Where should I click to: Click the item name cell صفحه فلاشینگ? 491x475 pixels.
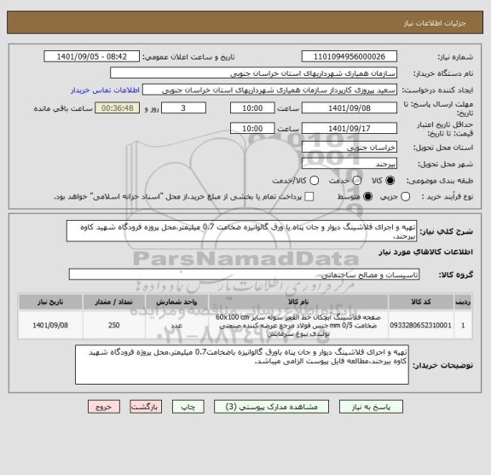click(298, 325)
